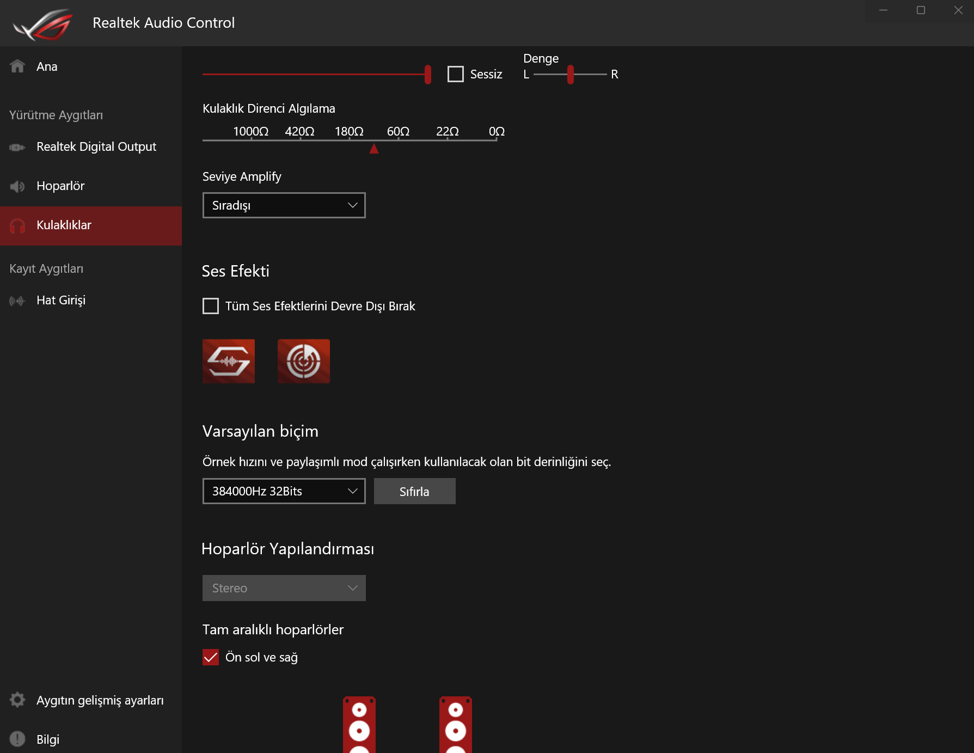Open the Bilgi page

91,739
